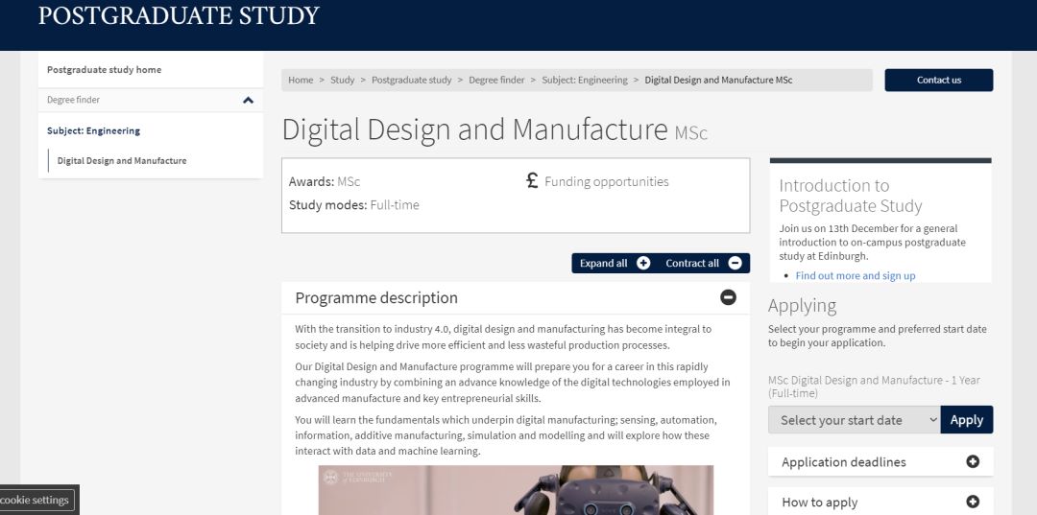Click the pound sign funding icon
This screenshot has width=1037, height=515.
pos(532,180)
